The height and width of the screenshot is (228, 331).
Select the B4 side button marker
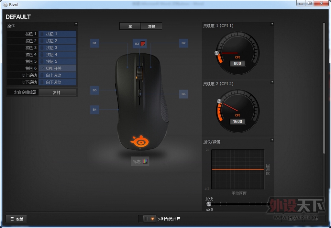pos(94,109)
